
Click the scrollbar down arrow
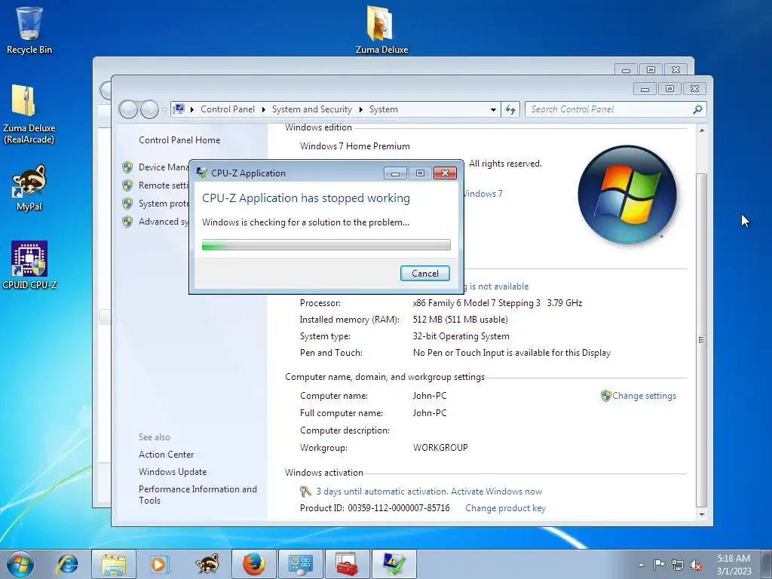pyautogui.click(x=702, y=514)
